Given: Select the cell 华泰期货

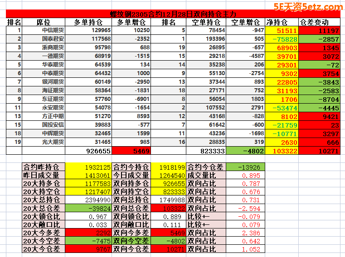Looking at the screenshot, I should coord(44,65).
